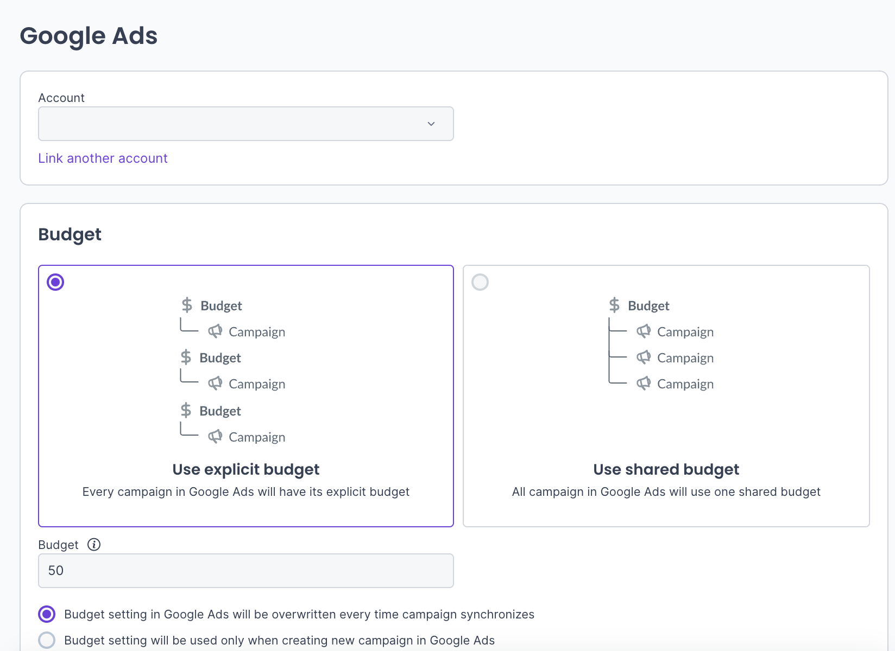This screenshot has height=651, width=895.
Task: Choose budget overwritten every synchronization option
Action: coord(47,614)
